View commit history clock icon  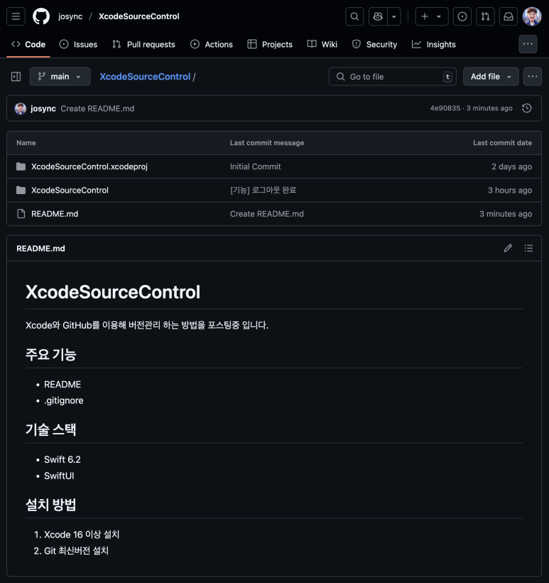click(x=527, y=108)
